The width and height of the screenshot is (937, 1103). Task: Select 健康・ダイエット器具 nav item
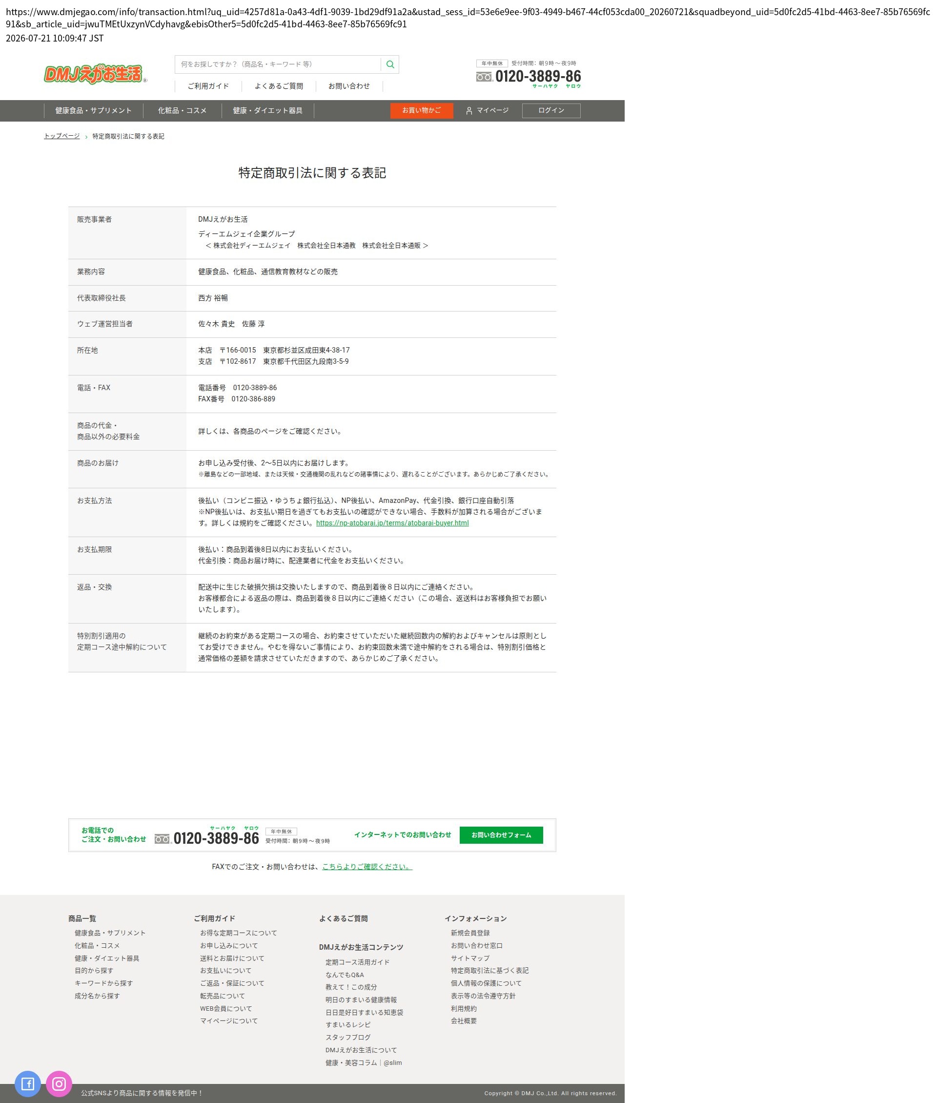pos(268,110)
